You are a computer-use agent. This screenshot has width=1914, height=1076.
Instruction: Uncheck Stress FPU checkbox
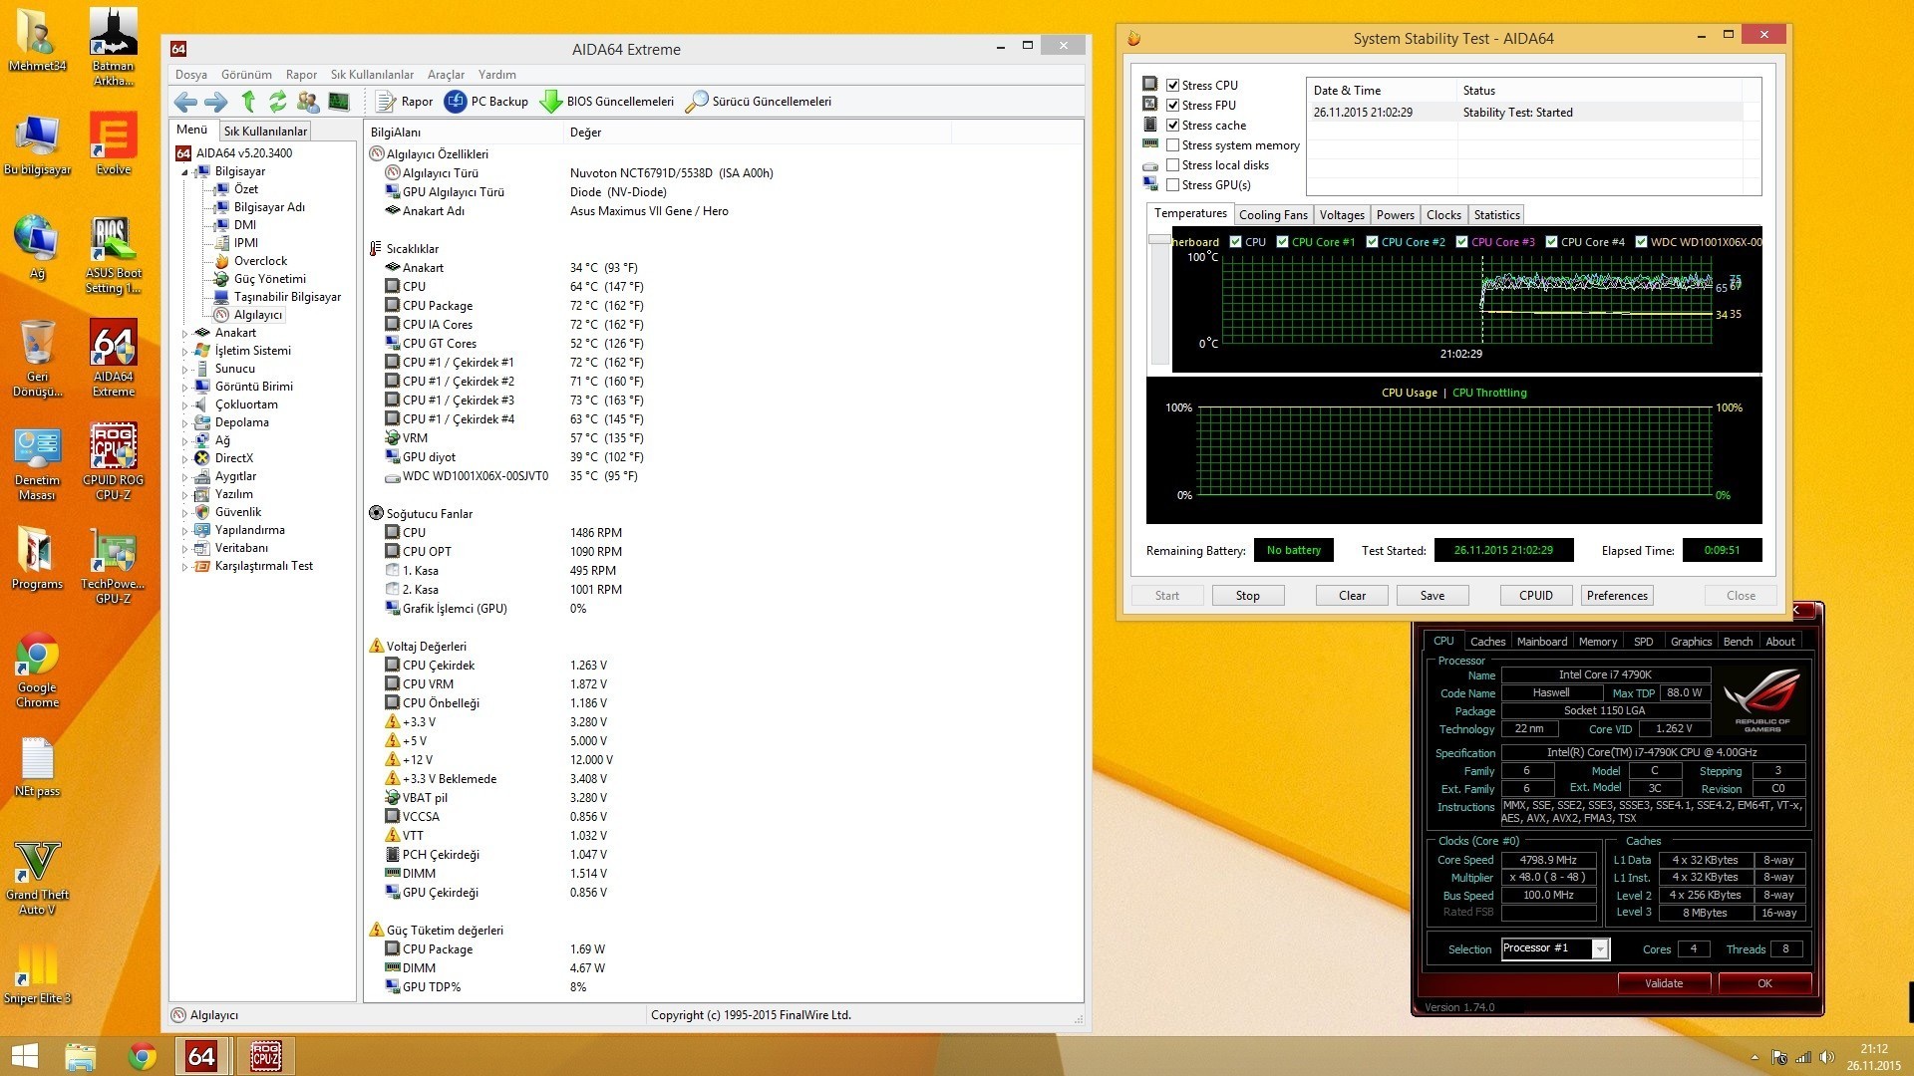[1173, 106]
